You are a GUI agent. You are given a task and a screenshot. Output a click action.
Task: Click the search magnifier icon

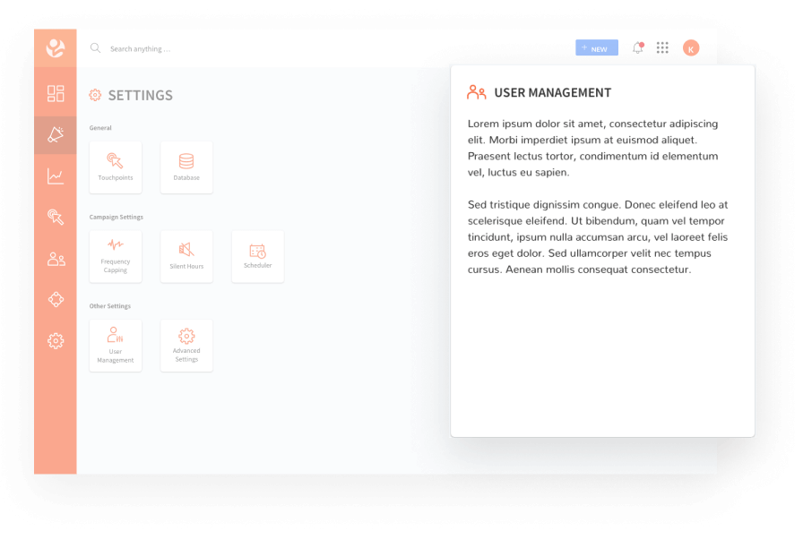click(96, 48)
